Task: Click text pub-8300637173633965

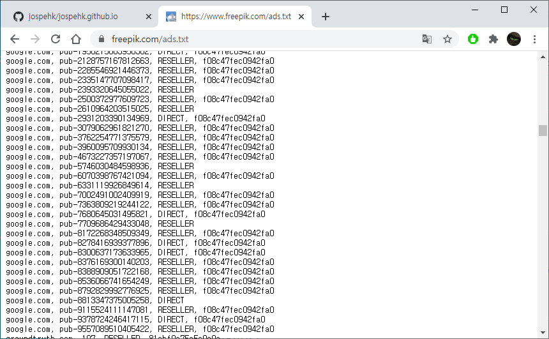Action: coord(105,253)
